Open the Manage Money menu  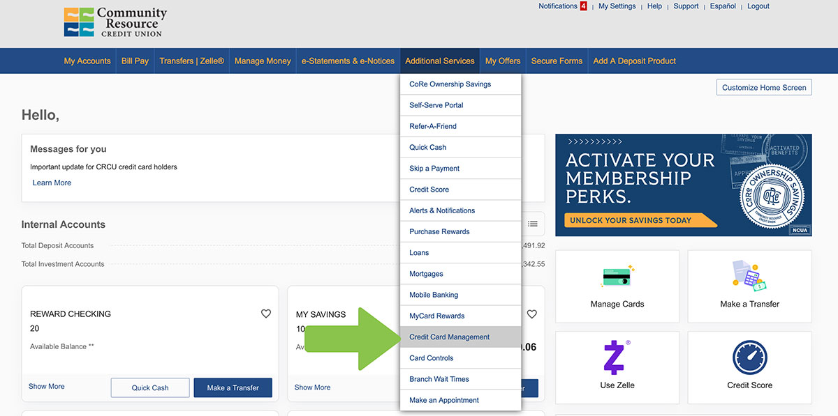[x=263, y=61]
